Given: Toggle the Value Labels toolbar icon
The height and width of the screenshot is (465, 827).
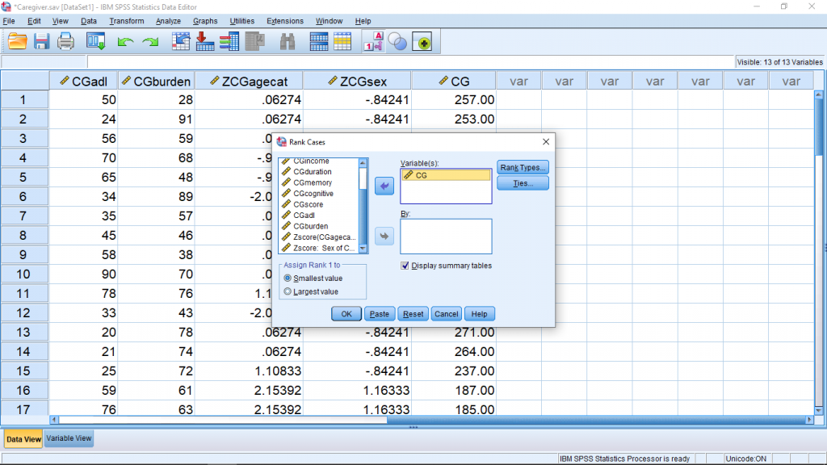Looking at the screenshot, I should [372, 42].
